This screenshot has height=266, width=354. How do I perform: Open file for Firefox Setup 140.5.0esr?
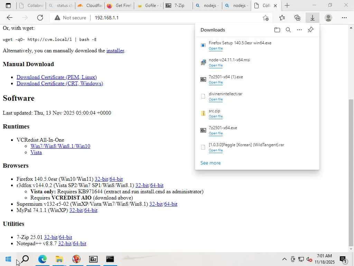click(216, 48)
